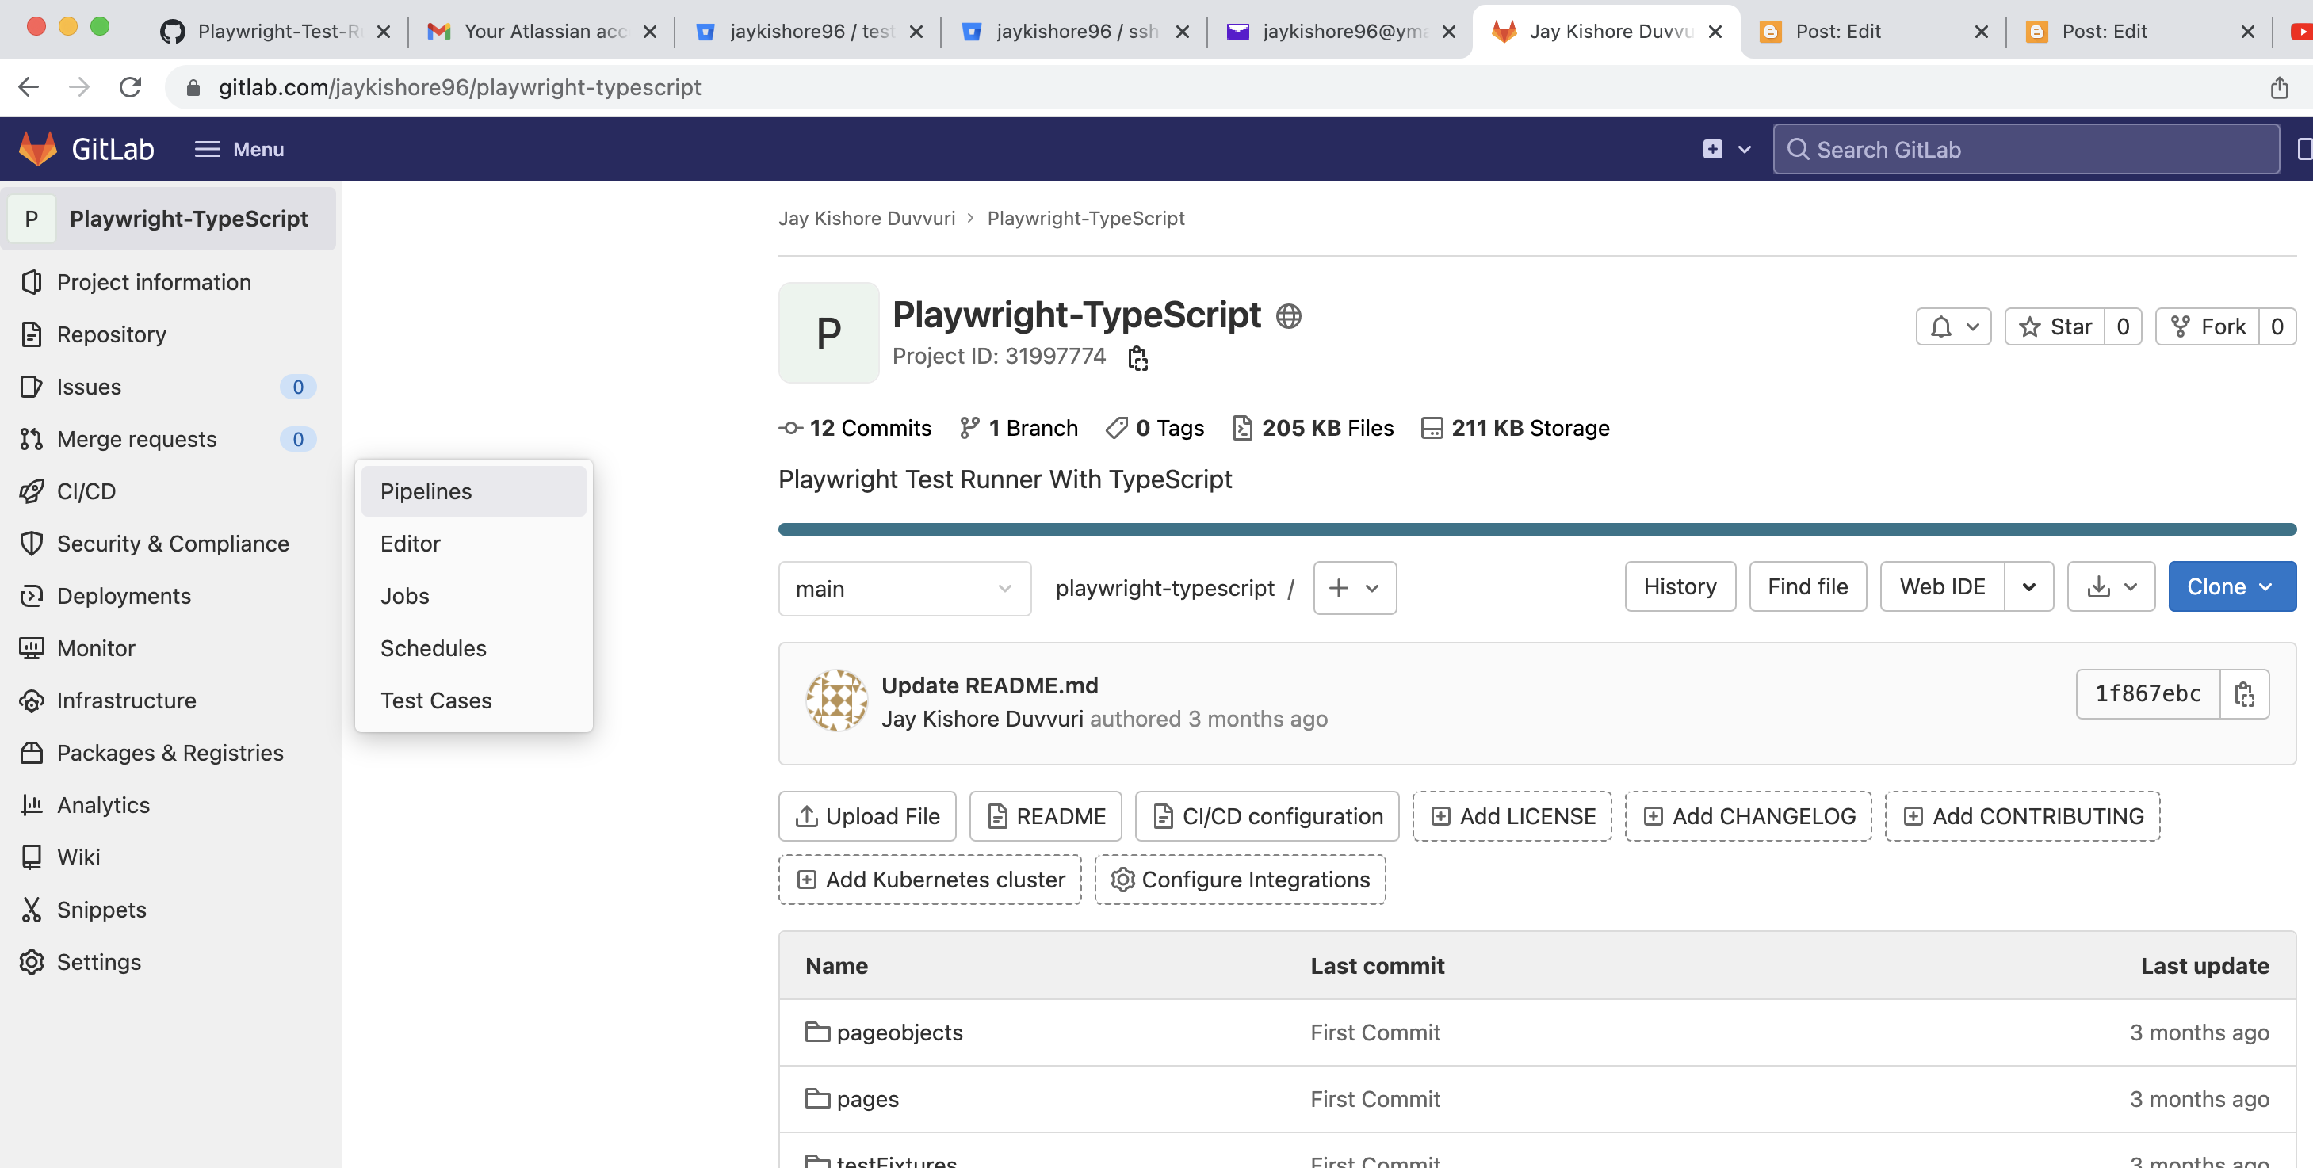Click the Snippets scissors icon in sidebar
Image resolution: width=2313 pixels, height=1168 pixels.
[32, 910]
